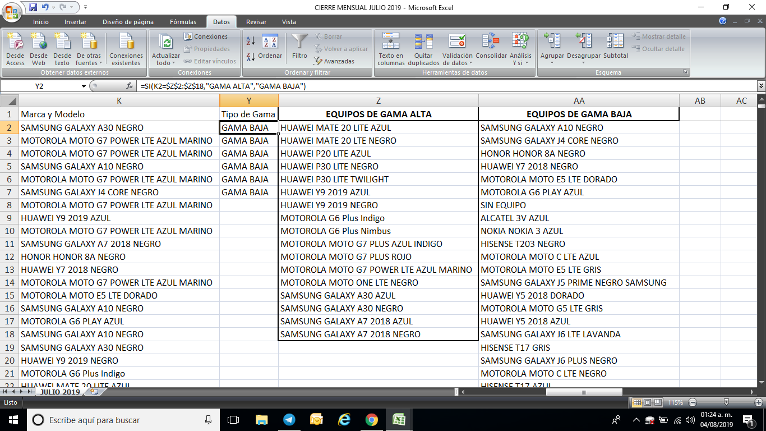The image size is (766, 431).
Task: Open the Ordenar sort dialog
Action: coord(270,46)
